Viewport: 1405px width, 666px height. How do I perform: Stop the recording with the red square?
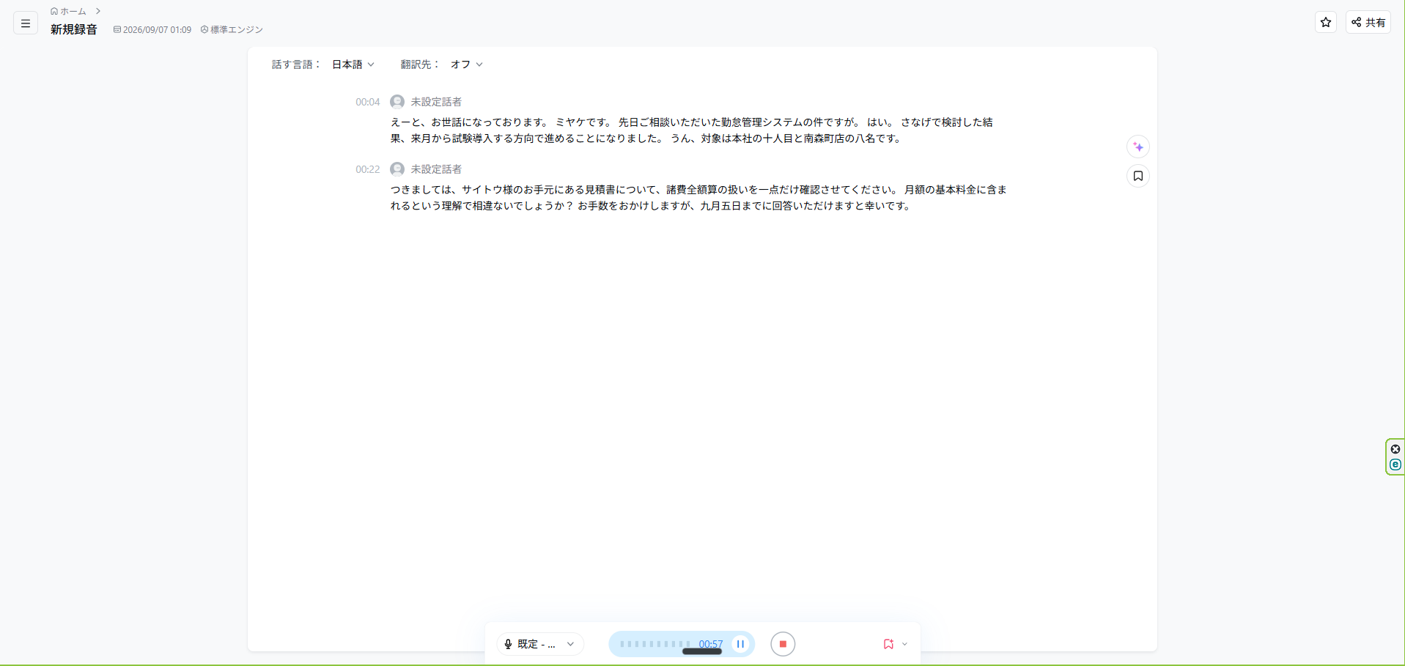[783, 644]
